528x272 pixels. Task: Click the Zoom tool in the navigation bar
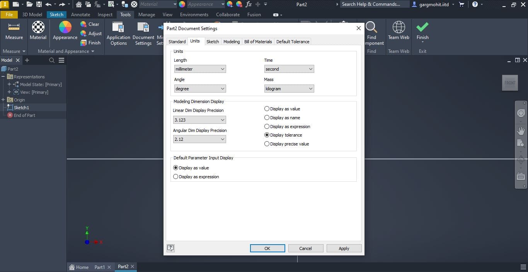(x=521, y=143)
